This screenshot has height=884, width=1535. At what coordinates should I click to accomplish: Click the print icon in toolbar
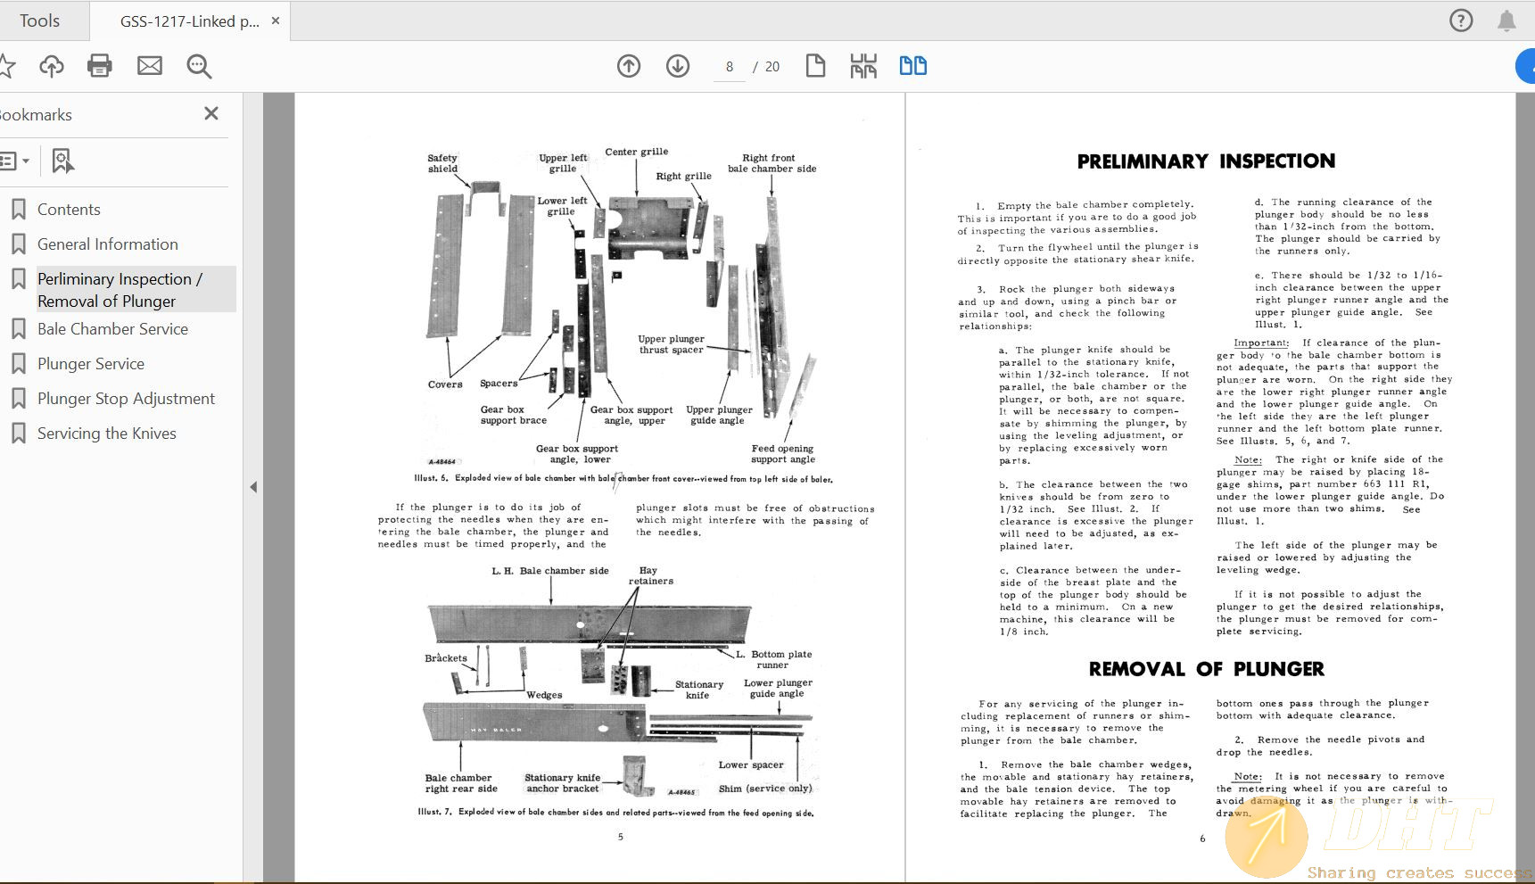(100, 66)
